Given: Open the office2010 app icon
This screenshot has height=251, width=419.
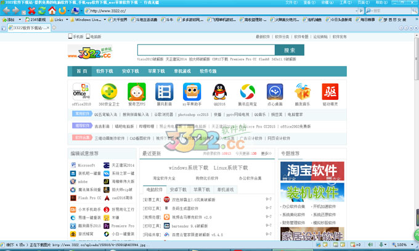Looking at the screenshot, I should [x=81, y=91].
